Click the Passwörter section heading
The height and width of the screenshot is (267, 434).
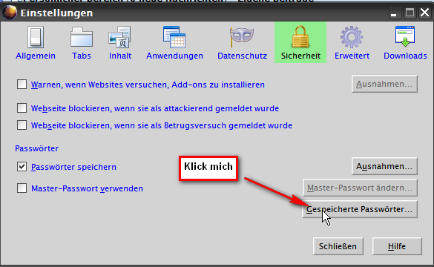(36, 148)
